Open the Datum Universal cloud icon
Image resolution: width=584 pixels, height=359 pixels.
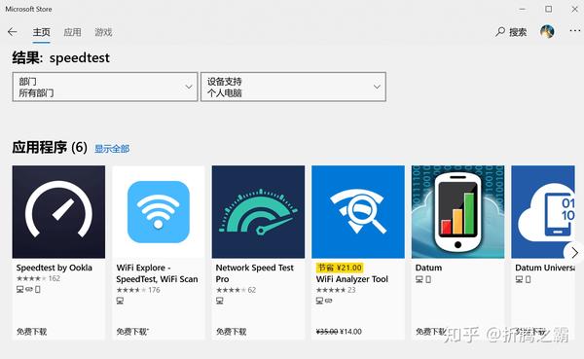(x=543, y=212)
